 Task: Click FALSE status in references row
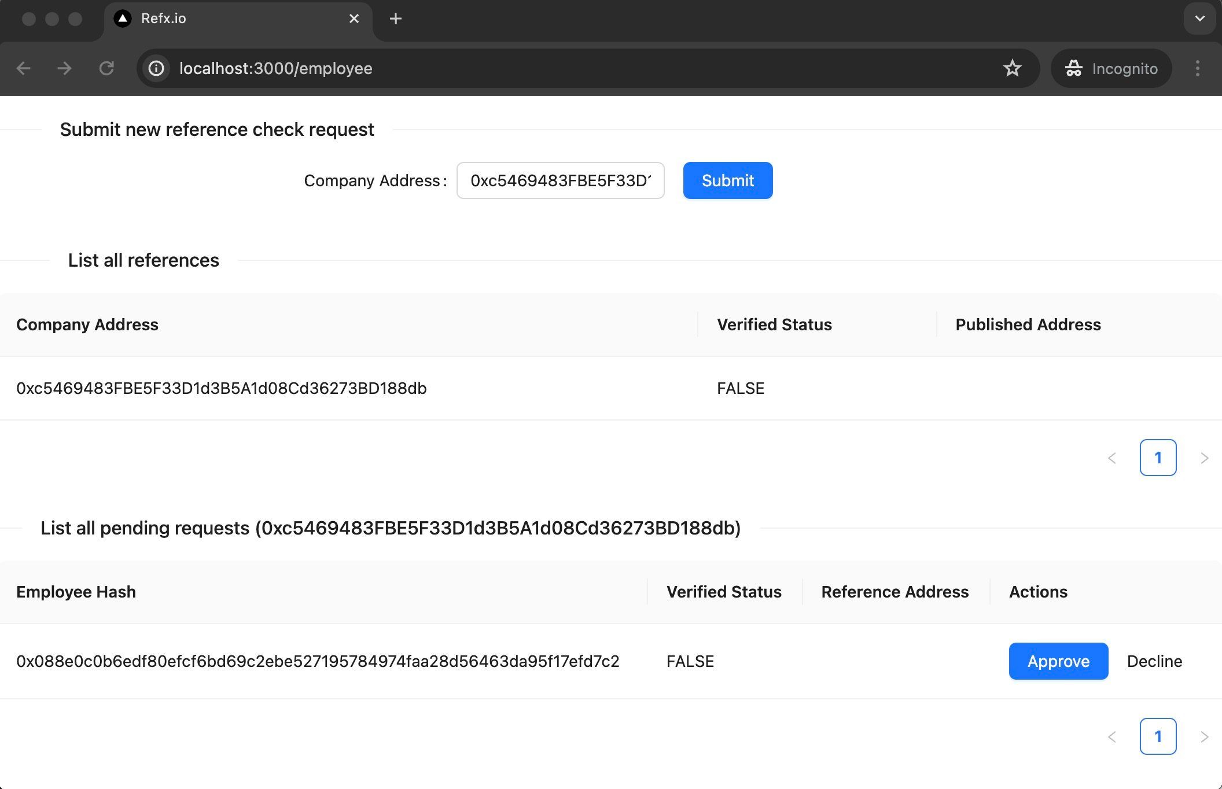[741, 388]
